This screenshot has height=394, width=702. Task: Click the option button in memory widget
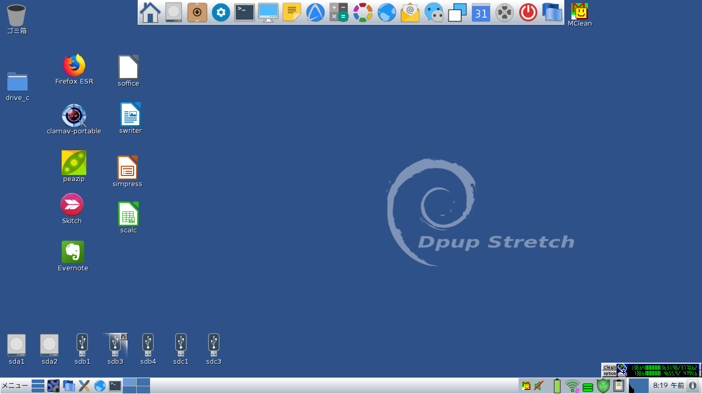[x=609, y=373]
